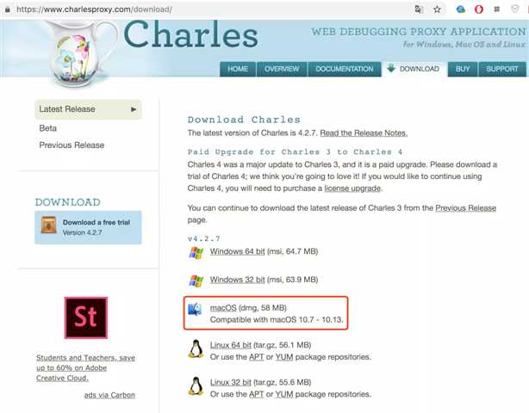
Task: Click the Download Charles heading
Action: 244,120
